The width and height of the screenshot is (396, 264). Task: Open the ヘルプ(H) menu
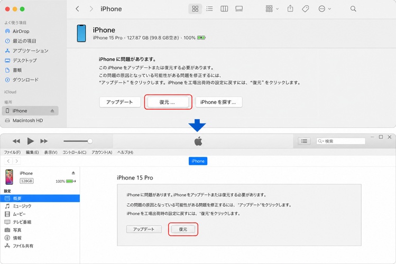pos(125,152)
